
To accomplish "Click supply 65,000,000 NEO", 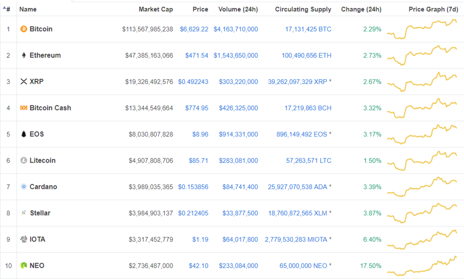I will [x=304, y=266].
